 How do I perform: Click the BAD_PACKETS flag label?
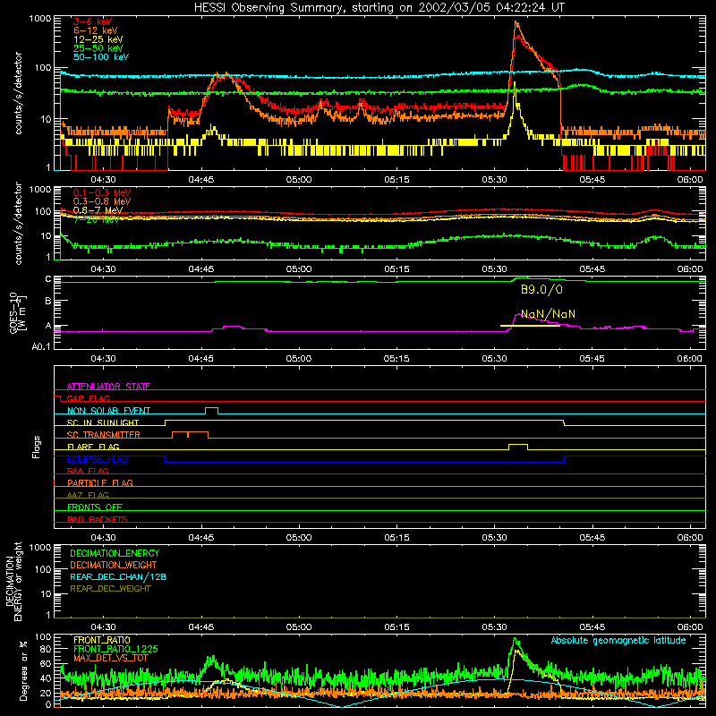pos(98,519)
